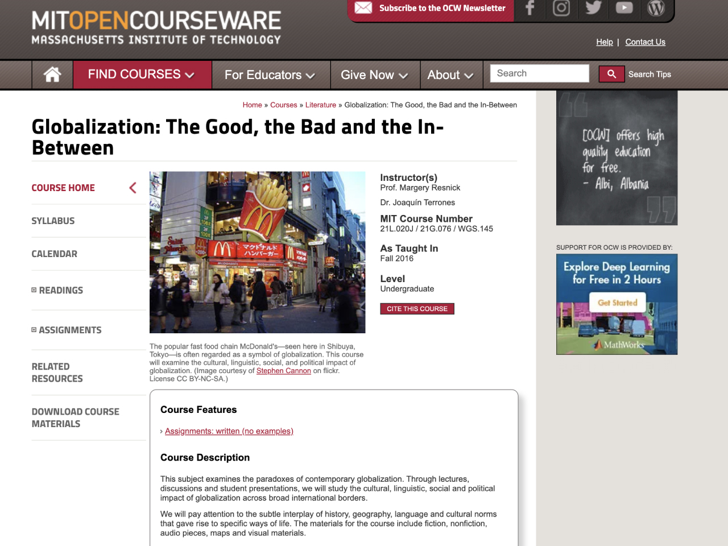
Task: Open the Contact Us link
Action: click(645, 42)
